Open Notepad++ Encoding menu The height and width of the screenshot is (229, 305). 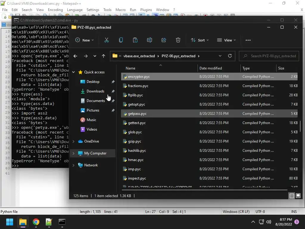point(55,10)
